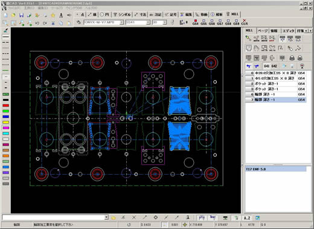Cut selection with the scissors icon
Screen dimensions: 314x229
coord(53,23)
